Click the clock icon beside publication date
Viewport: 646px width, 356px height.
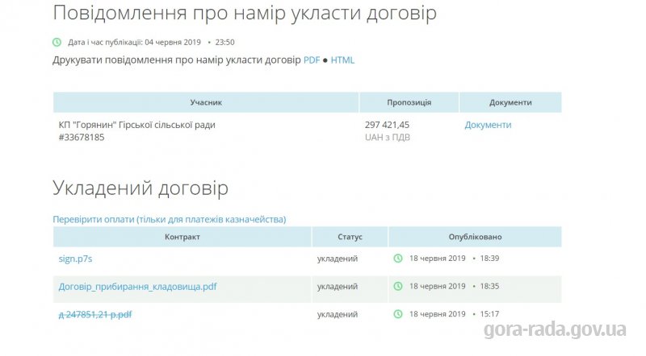[57, 43]
